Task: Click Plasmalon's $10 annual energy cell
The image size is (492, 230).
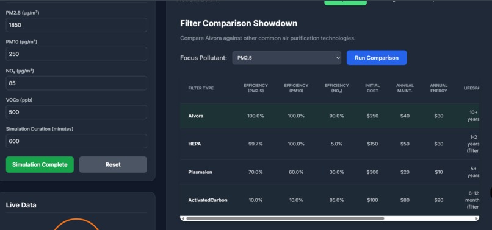Action: click(439, 172)
